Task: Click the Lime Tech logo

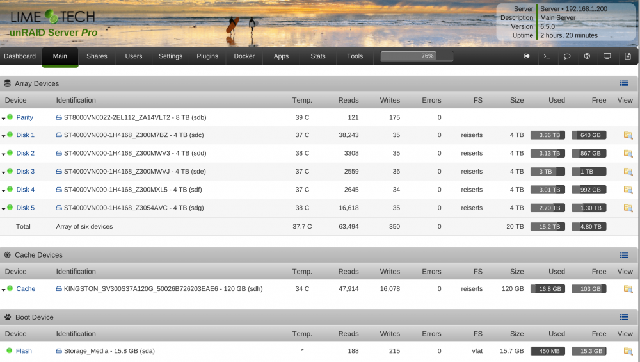Action: pyautogui.click(x=53, y=17)
